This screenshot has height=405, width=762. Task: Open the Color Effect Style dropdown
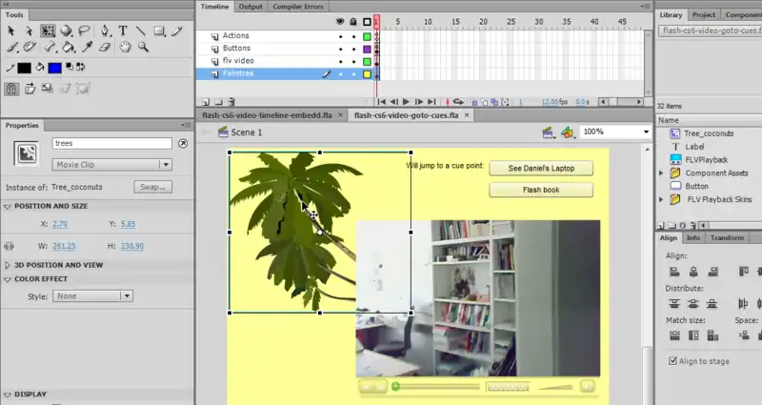92,296
